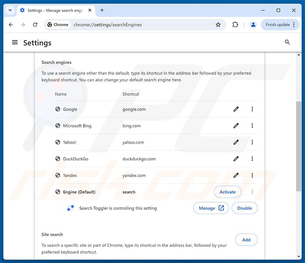
Task: Select the yandex.com shortcut text
Action: (134, 175)
